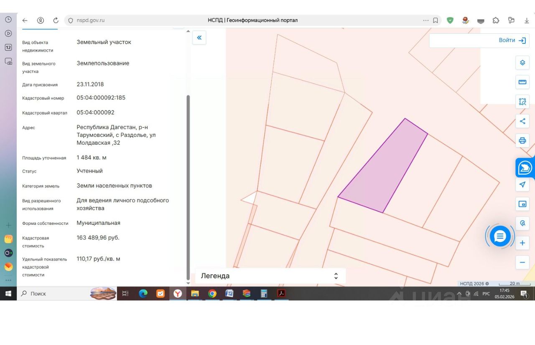Click the info panel vertical scrollbar
Screen dimensions: 535x345
click(188, 187)
